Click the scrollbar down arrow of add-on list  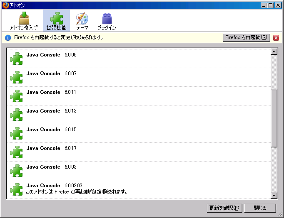tap(274, 196)
